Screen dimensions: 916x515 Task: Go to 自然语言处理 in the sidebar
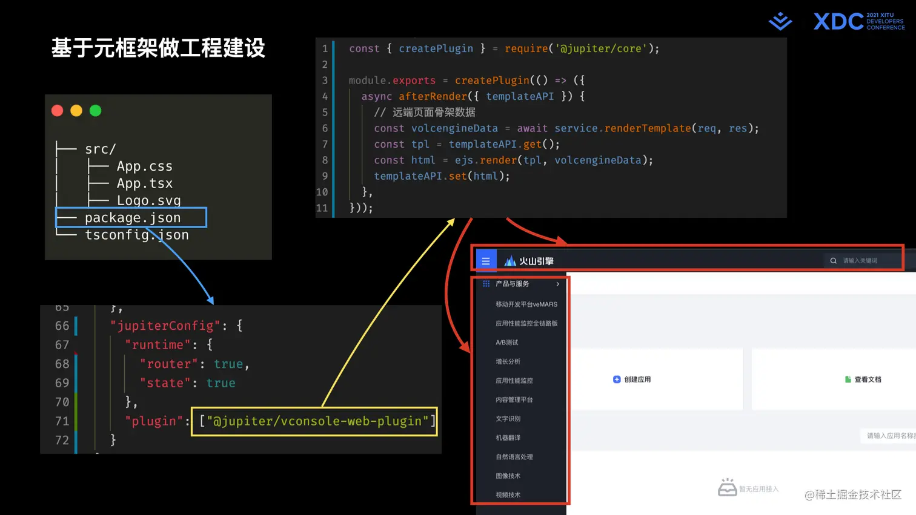point(514,457)
